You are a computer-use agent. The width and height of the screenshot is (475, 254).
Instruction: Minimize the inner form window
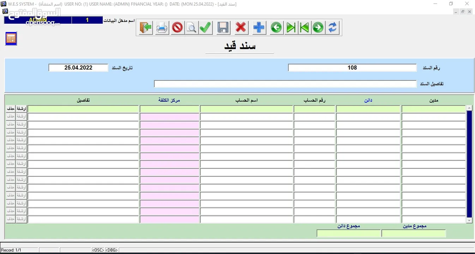[x=456, y=12]
